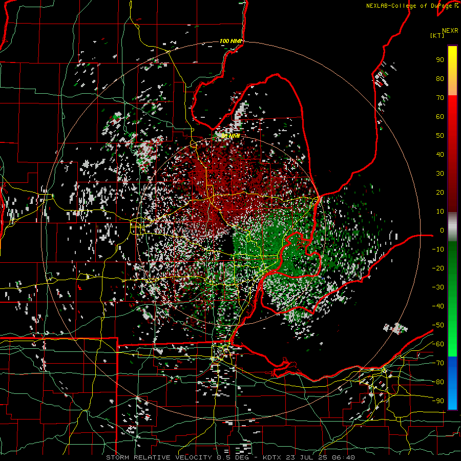Click the -80 value on velocity scale
Image resolution: width=461 pixels, height=461 pixels.
(438, 382)
